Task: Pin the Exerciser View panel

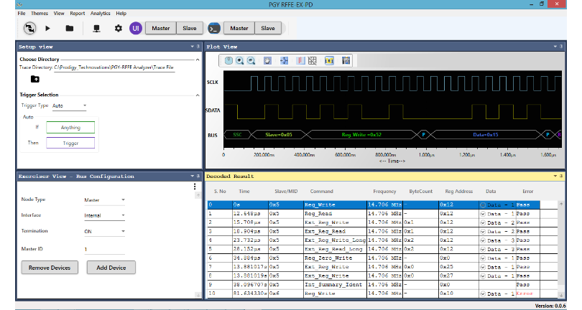Action: tap(198, 176)
